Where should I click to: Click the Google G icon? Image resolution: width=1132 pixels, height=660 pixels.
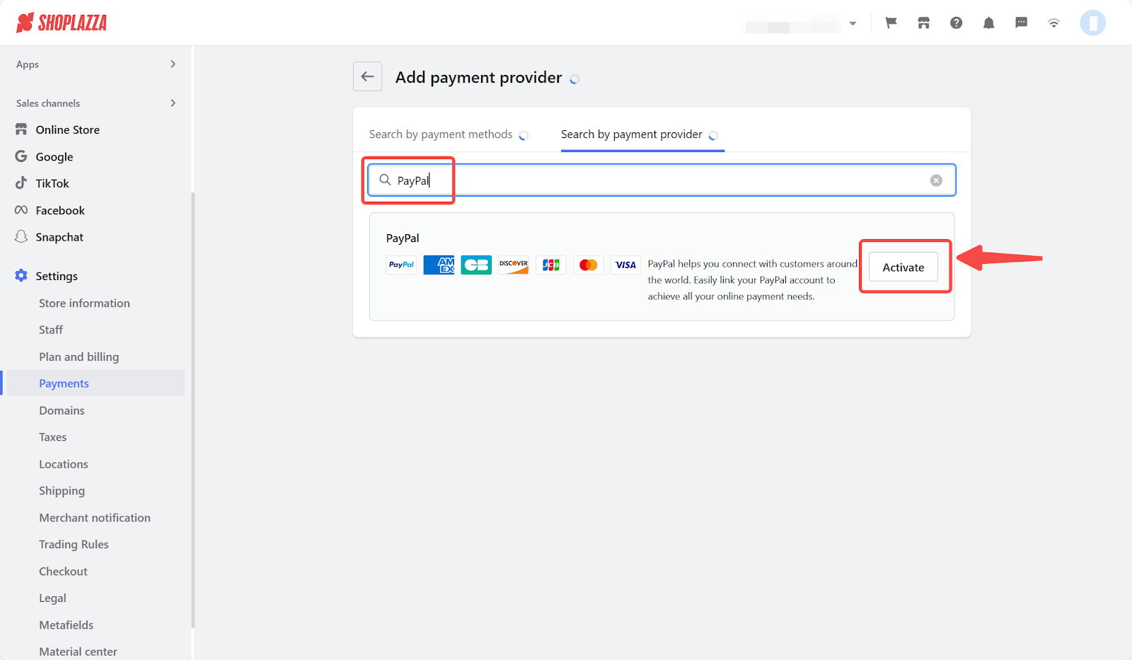(x=21, y=156)
